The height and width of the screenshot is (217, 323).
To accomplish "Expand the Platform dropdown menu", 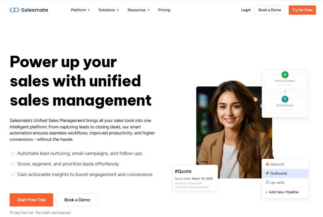I will point(81,10).
